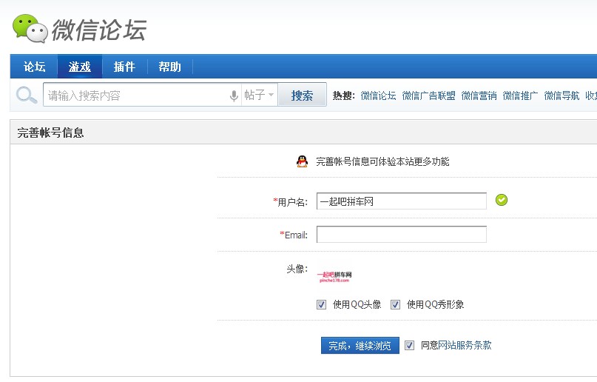Open hot search link 微信营销
597x382 pixels.
point(479,95)
